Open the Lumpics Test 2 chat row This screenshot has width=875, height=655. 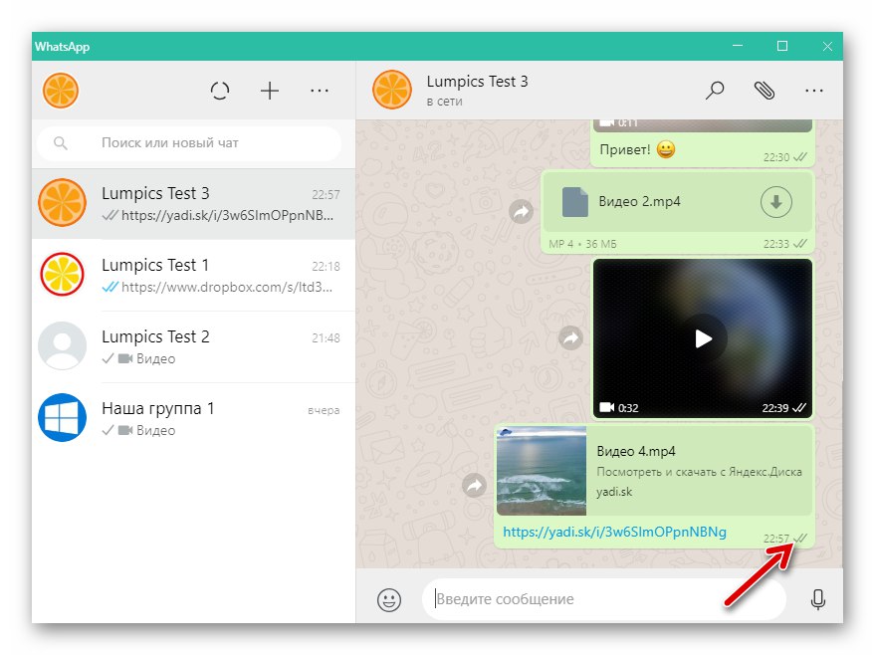click(194, 346)
